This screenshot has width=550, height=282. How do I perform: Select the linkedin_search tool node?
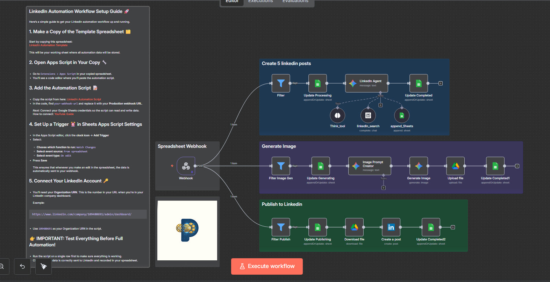point(368,116)
